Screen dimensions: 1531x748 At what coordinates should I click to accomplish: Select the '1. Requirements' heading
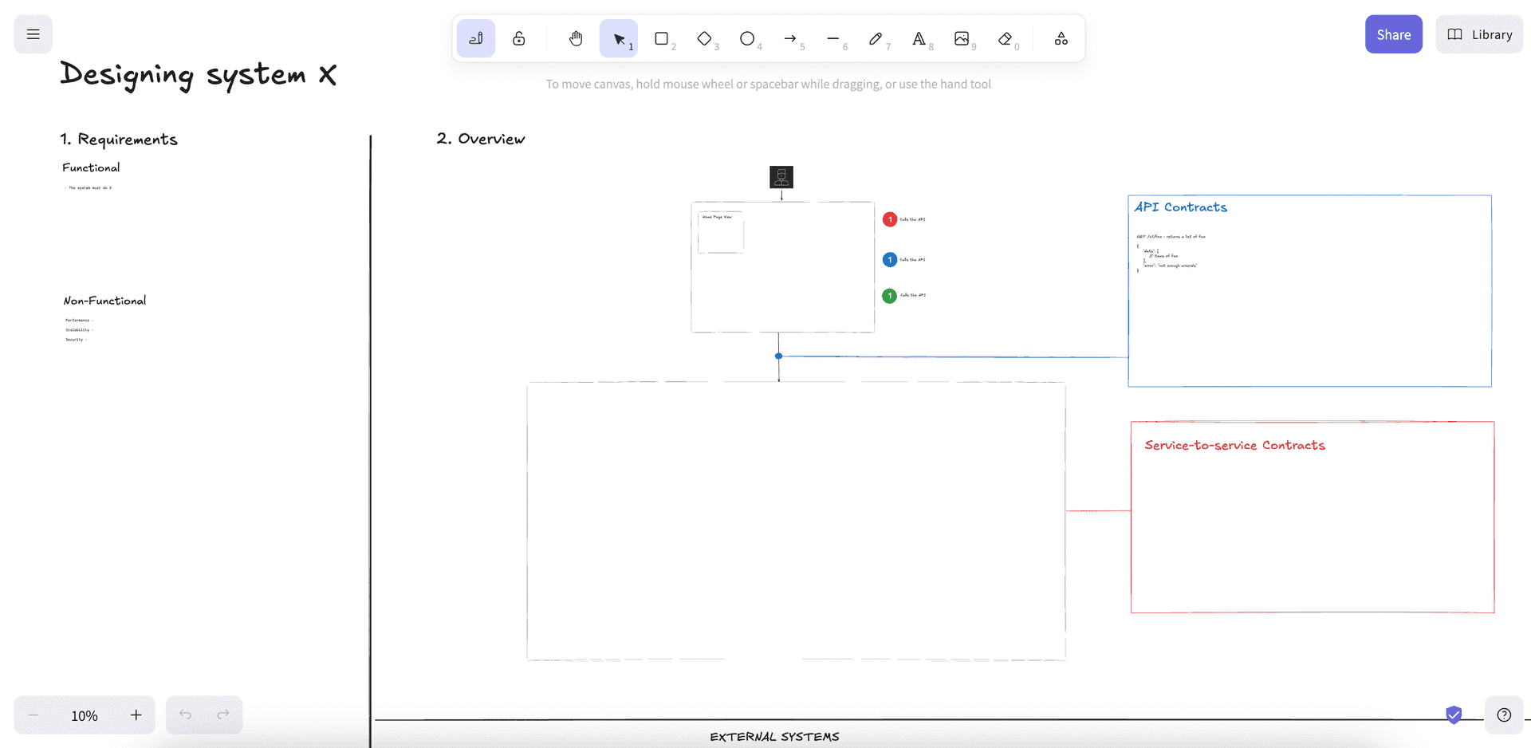tap(119, 140)
